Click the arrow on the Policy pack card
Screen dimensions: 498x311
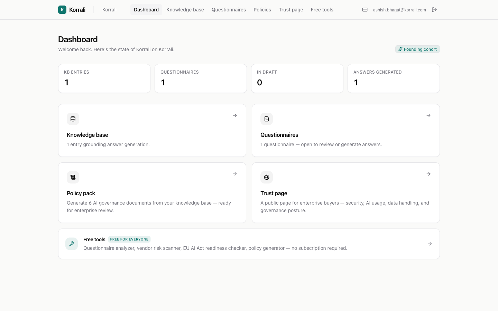point(235,174)
